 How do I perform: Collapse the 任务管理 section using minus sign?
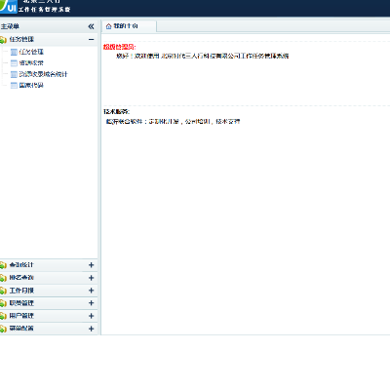point(91,39)
